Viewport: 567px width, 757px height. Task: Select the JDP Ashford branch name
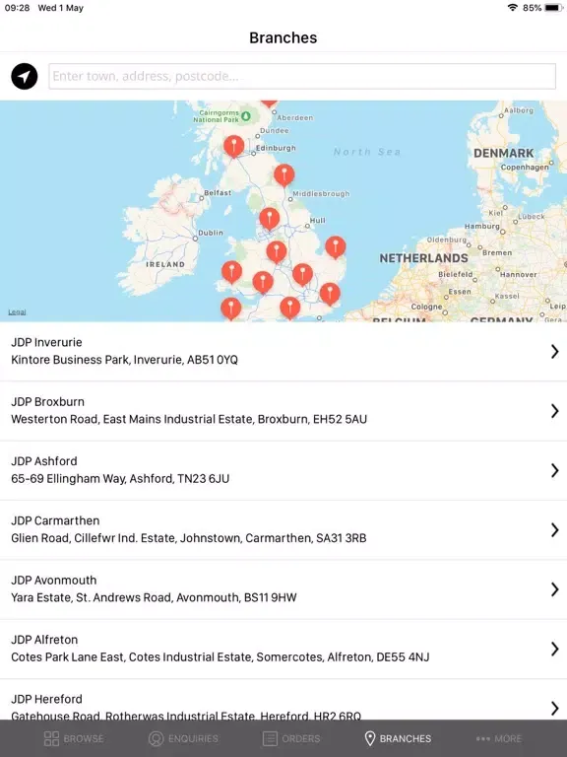44,461
